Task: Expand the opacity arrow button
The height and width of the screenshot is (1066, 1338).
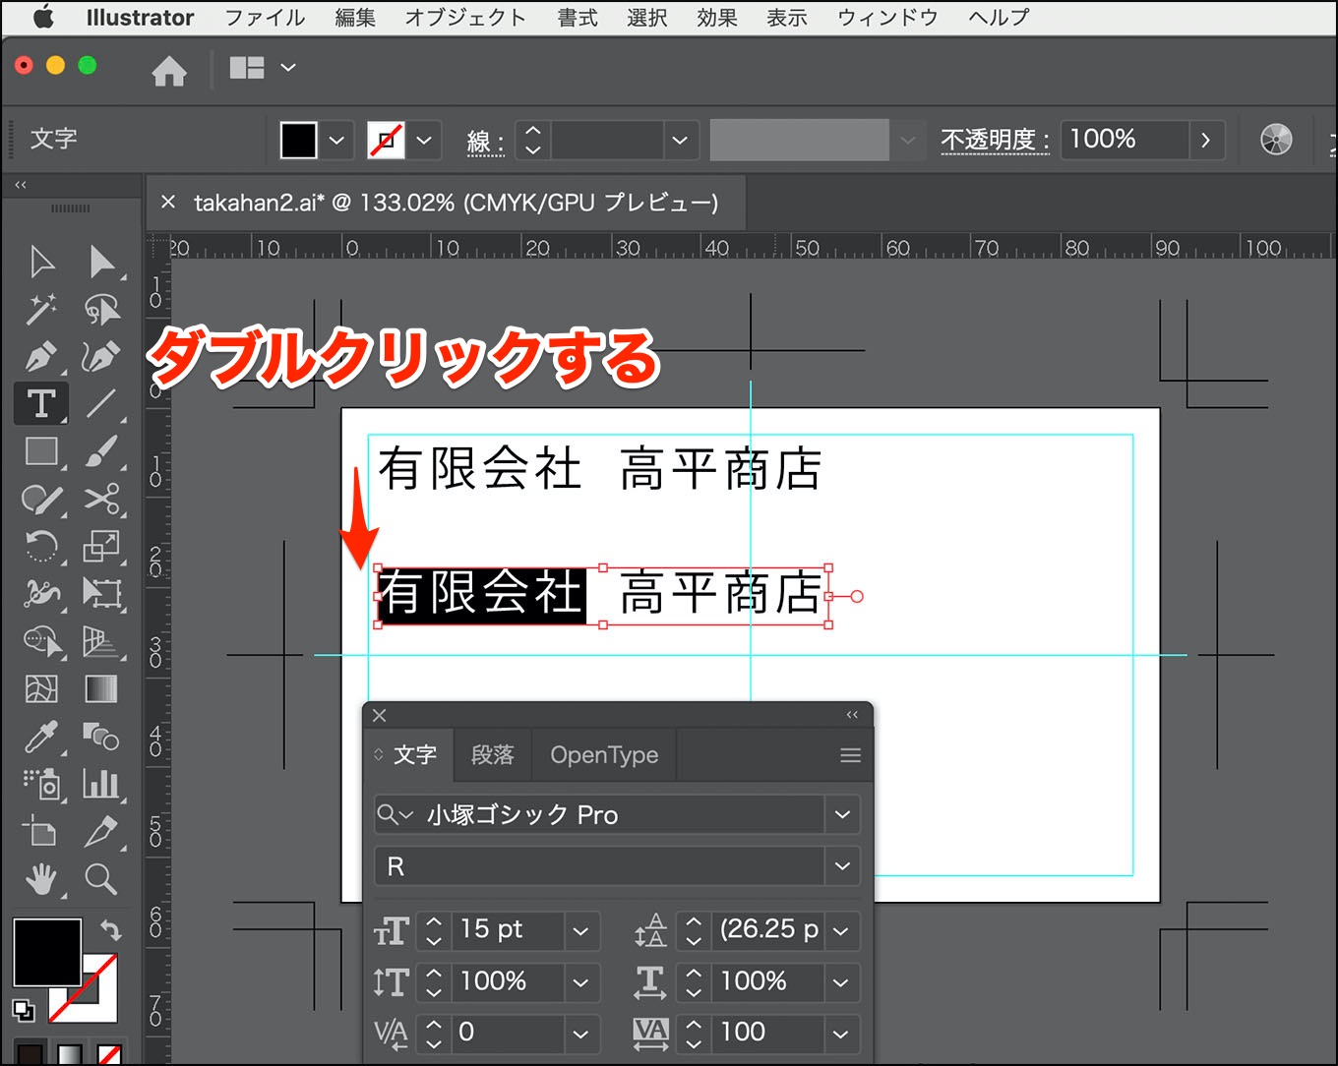Action: (x=1206, y=140)
